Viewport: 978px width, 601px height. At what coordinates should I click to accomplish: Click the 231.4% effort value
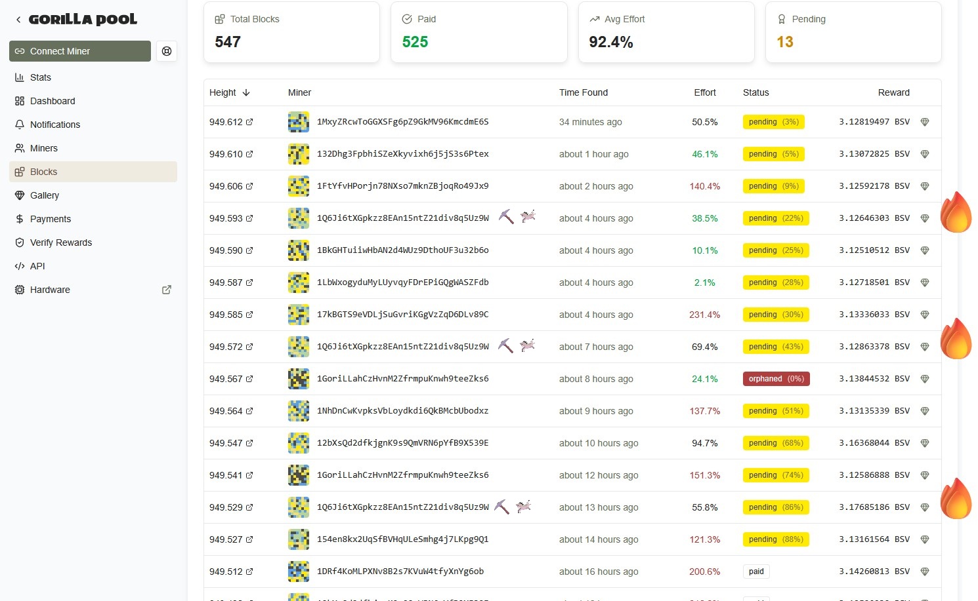[705, 315]
